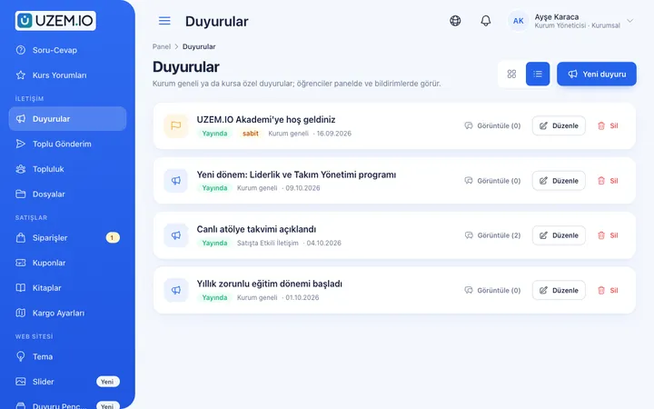654x409 pixels.
Task: Click megaphone icon of Yıllık zorunlu eğitim announcement
Action: 176,290
